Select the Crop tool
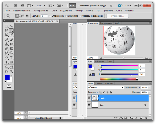 pyautogui.click(x=6, y=35)
